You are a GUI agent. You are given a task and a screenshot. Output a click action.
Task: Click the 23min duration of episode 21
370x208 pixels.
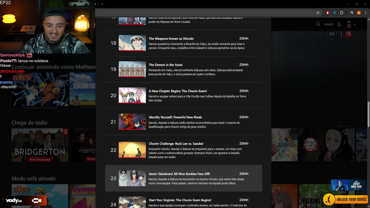244,117
